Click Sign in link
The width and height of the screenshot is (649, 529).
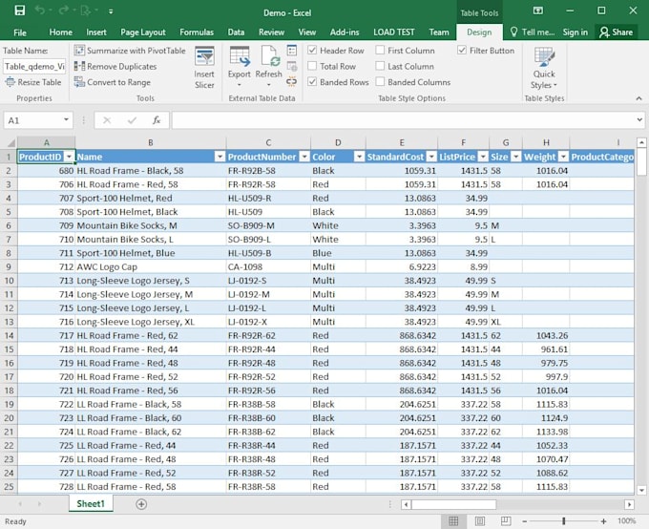tap(575, 32)
